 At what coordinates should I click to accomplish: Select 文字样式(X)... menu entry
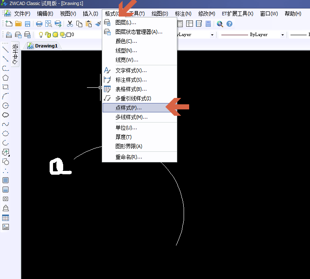[x=131, y=70]
